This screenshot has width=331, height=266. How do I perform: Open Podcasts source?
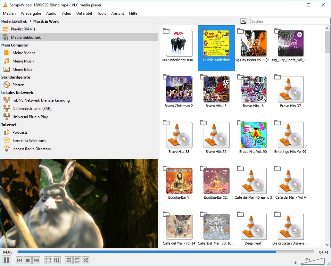tap(79, 132)
